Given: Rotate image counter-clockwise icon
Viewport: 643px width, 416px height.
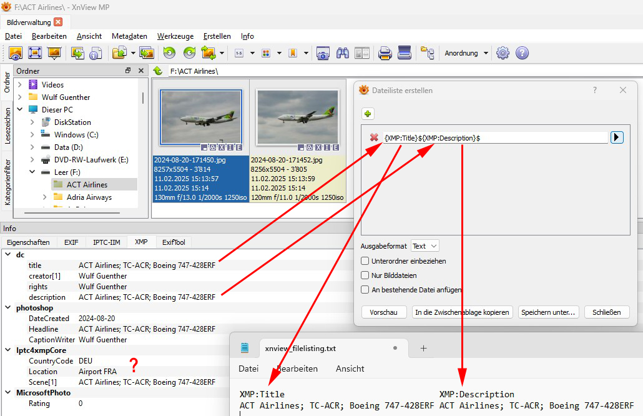Looking at the screenshot, I should pyautogui.click(x=169, y=53).
